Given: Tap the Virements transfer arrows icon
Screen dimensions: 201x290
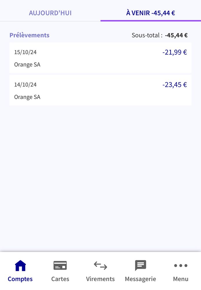Looking at the screenshot, I should (100, 266).
